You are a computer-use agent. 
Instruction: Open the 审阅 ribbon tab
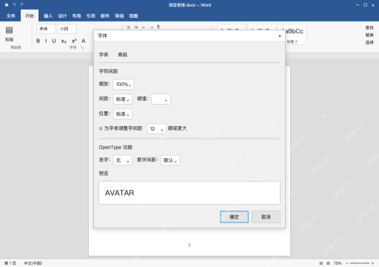tap(119, 16)
